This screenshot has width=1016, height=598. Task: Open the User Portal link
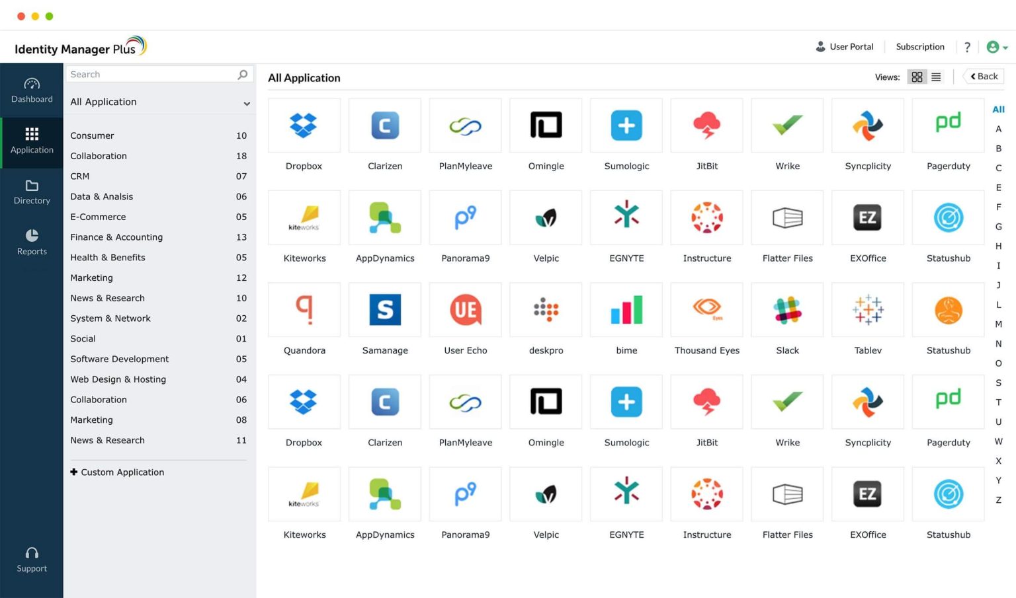coord(844,47)
